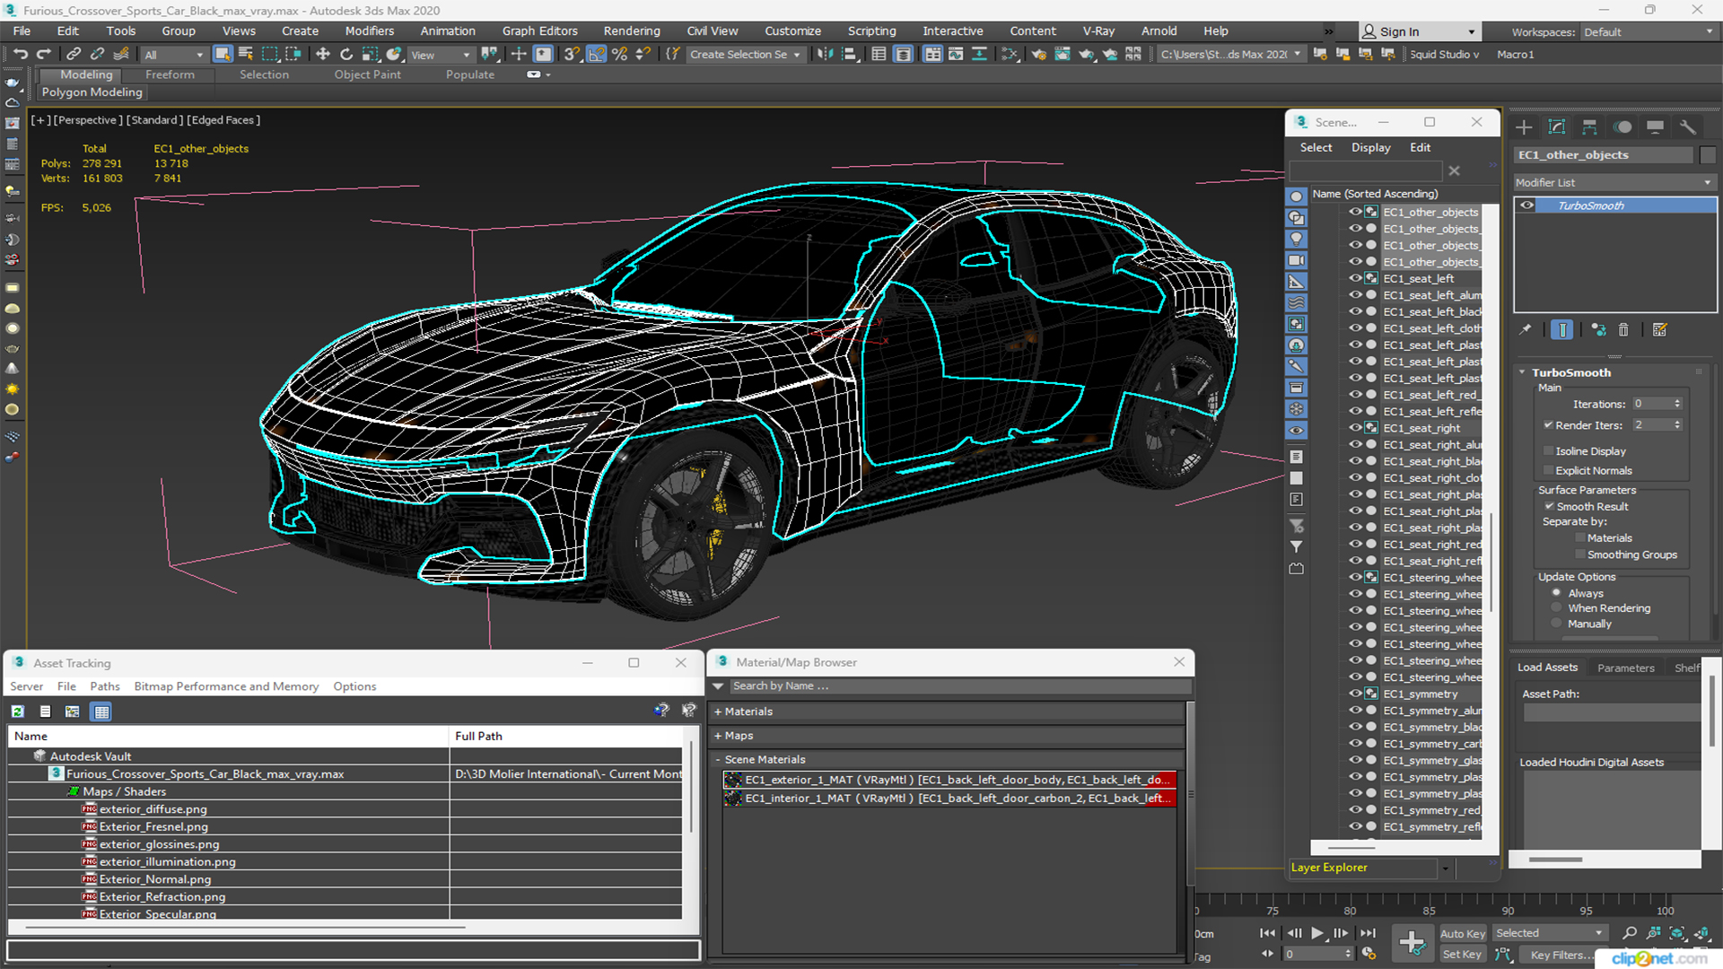
Task: Hide EC1_symmetry via its eye icon
Action: (x=1356, y=694)
